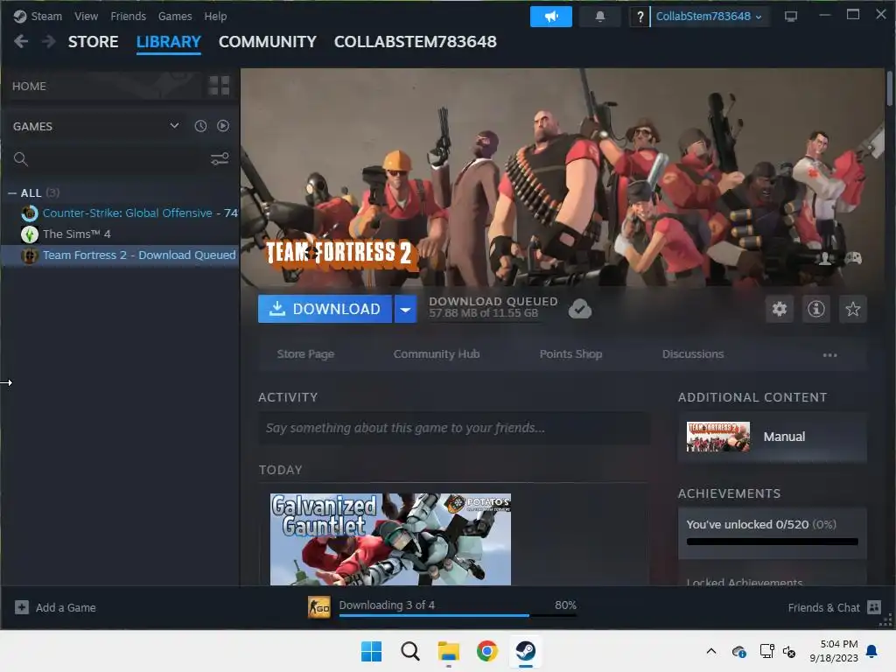This screenshot has width=896, height=672.
Task: Click the Steam logo in menu bar
Action: (20, 16)
